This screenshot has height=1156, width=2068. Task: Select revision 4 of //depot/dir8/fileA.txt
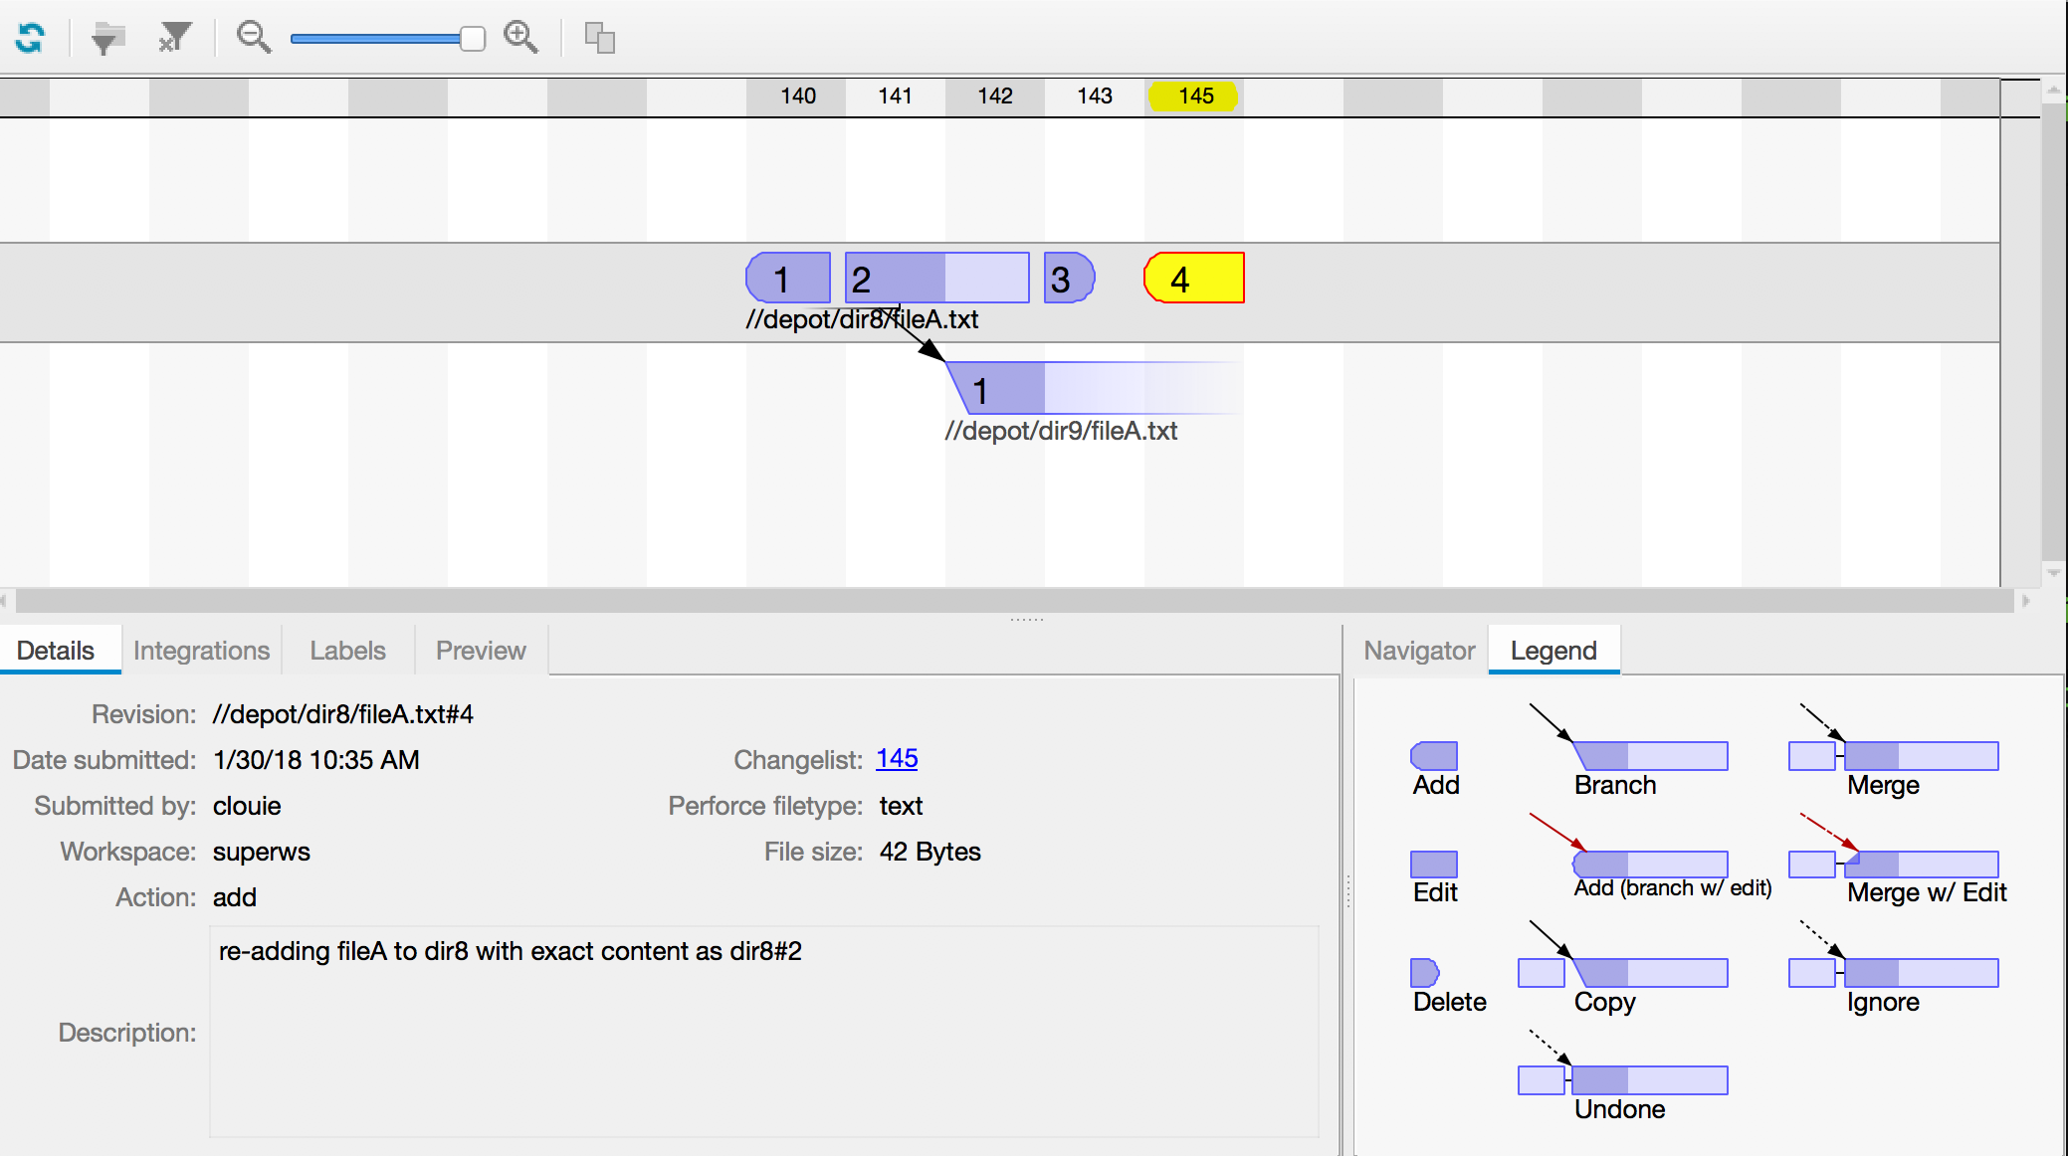(x=1193, y=279)
